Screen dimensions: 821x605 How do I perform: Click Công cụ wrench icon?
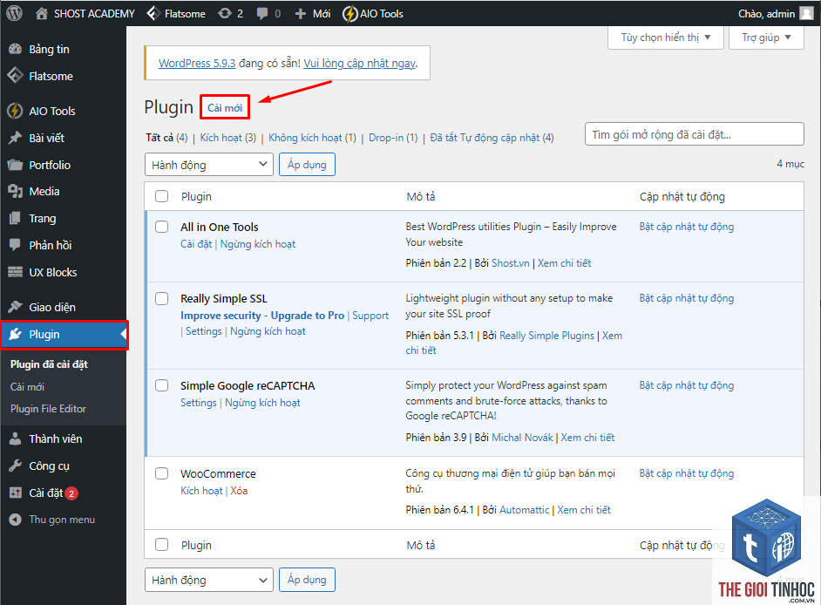click(15, 466)
